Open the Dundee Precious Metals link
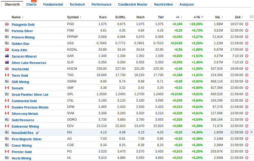 click(x=30, y=107)
